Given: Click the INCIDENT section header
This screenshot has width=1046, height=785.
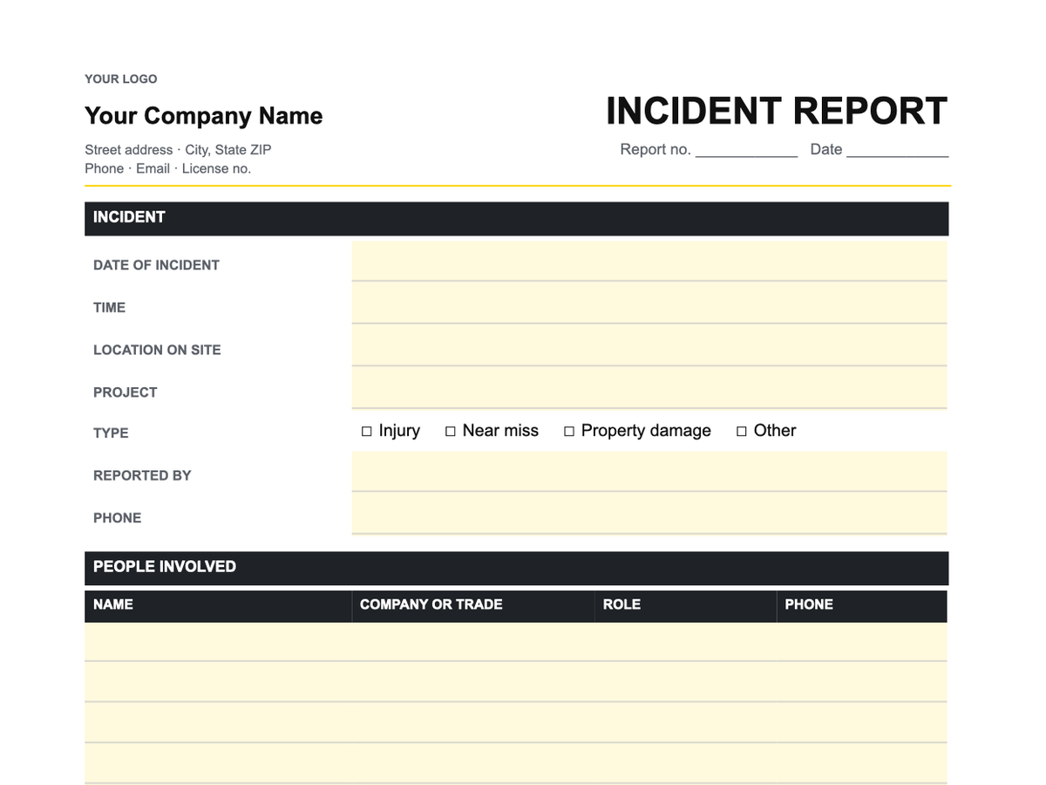Looking at the screenshot, I should [x=516, y=218].
